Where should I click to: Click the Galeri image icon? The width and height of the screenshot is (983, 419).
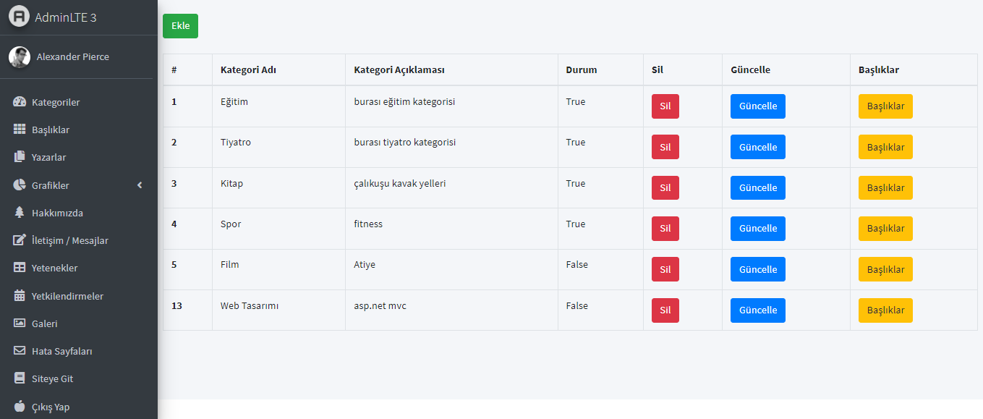[x=20, y=323]
